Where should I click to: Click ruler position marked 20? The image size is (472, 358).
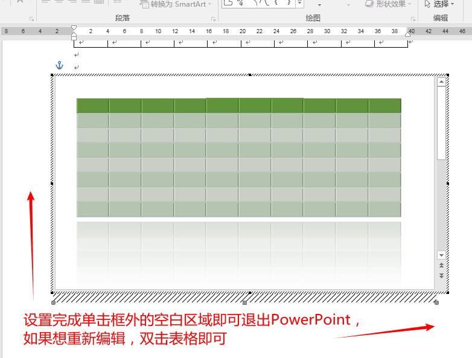[x=242, y=31]
